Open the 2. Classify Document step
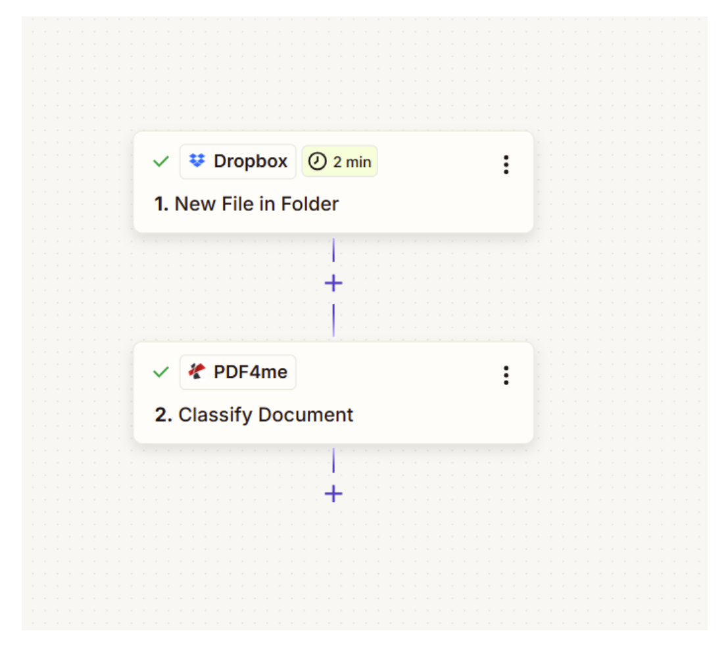This screenshot has height=656, width=728. tap(333, 392)
